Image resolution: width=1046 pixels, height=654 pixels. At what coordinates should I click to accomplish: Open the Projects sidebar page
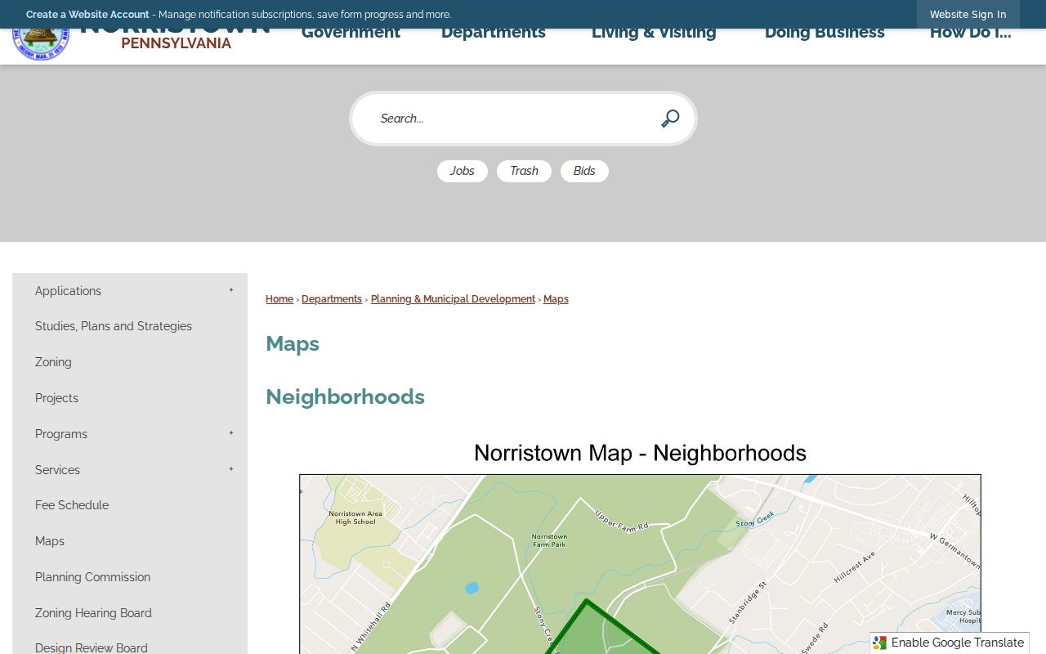56,398
